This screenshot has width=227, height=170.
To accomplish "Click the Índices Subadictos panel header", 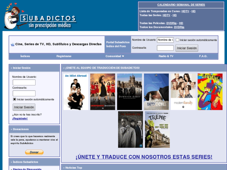I will (x=34, y=162).
